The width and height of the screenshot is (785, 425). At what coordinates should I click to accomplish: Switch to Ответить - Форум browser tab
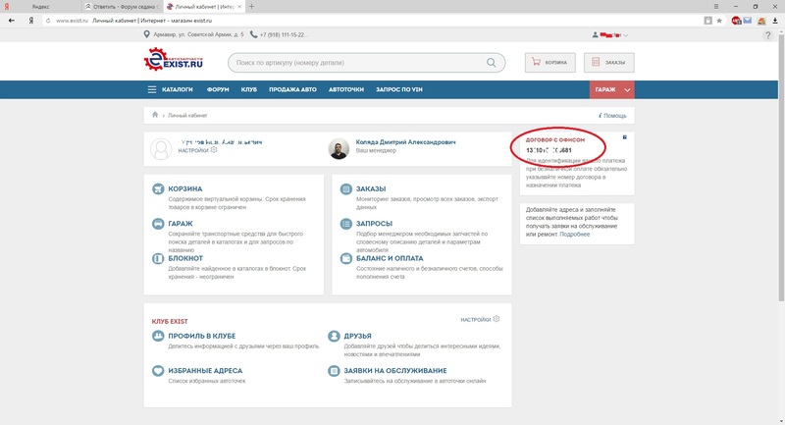122,7
